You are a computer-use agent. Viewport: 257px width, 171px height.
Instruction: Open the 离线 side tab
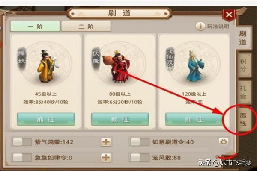pyautogui.click(x=243, y=119)
